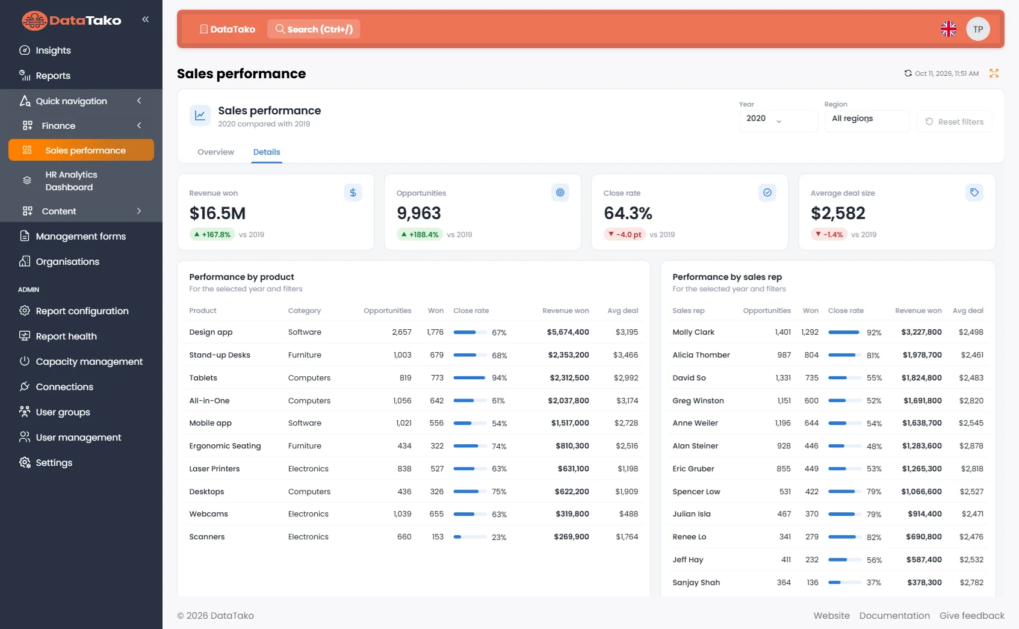This screenshot has width=1019, height=629.
Task: Collapse the sidebar with the double-chevron icon
Action: pos(145,19)
